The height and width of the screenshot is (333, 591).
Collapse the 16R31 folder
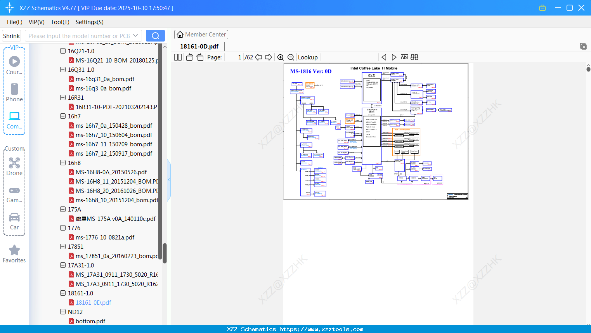(x=63, y=97)
